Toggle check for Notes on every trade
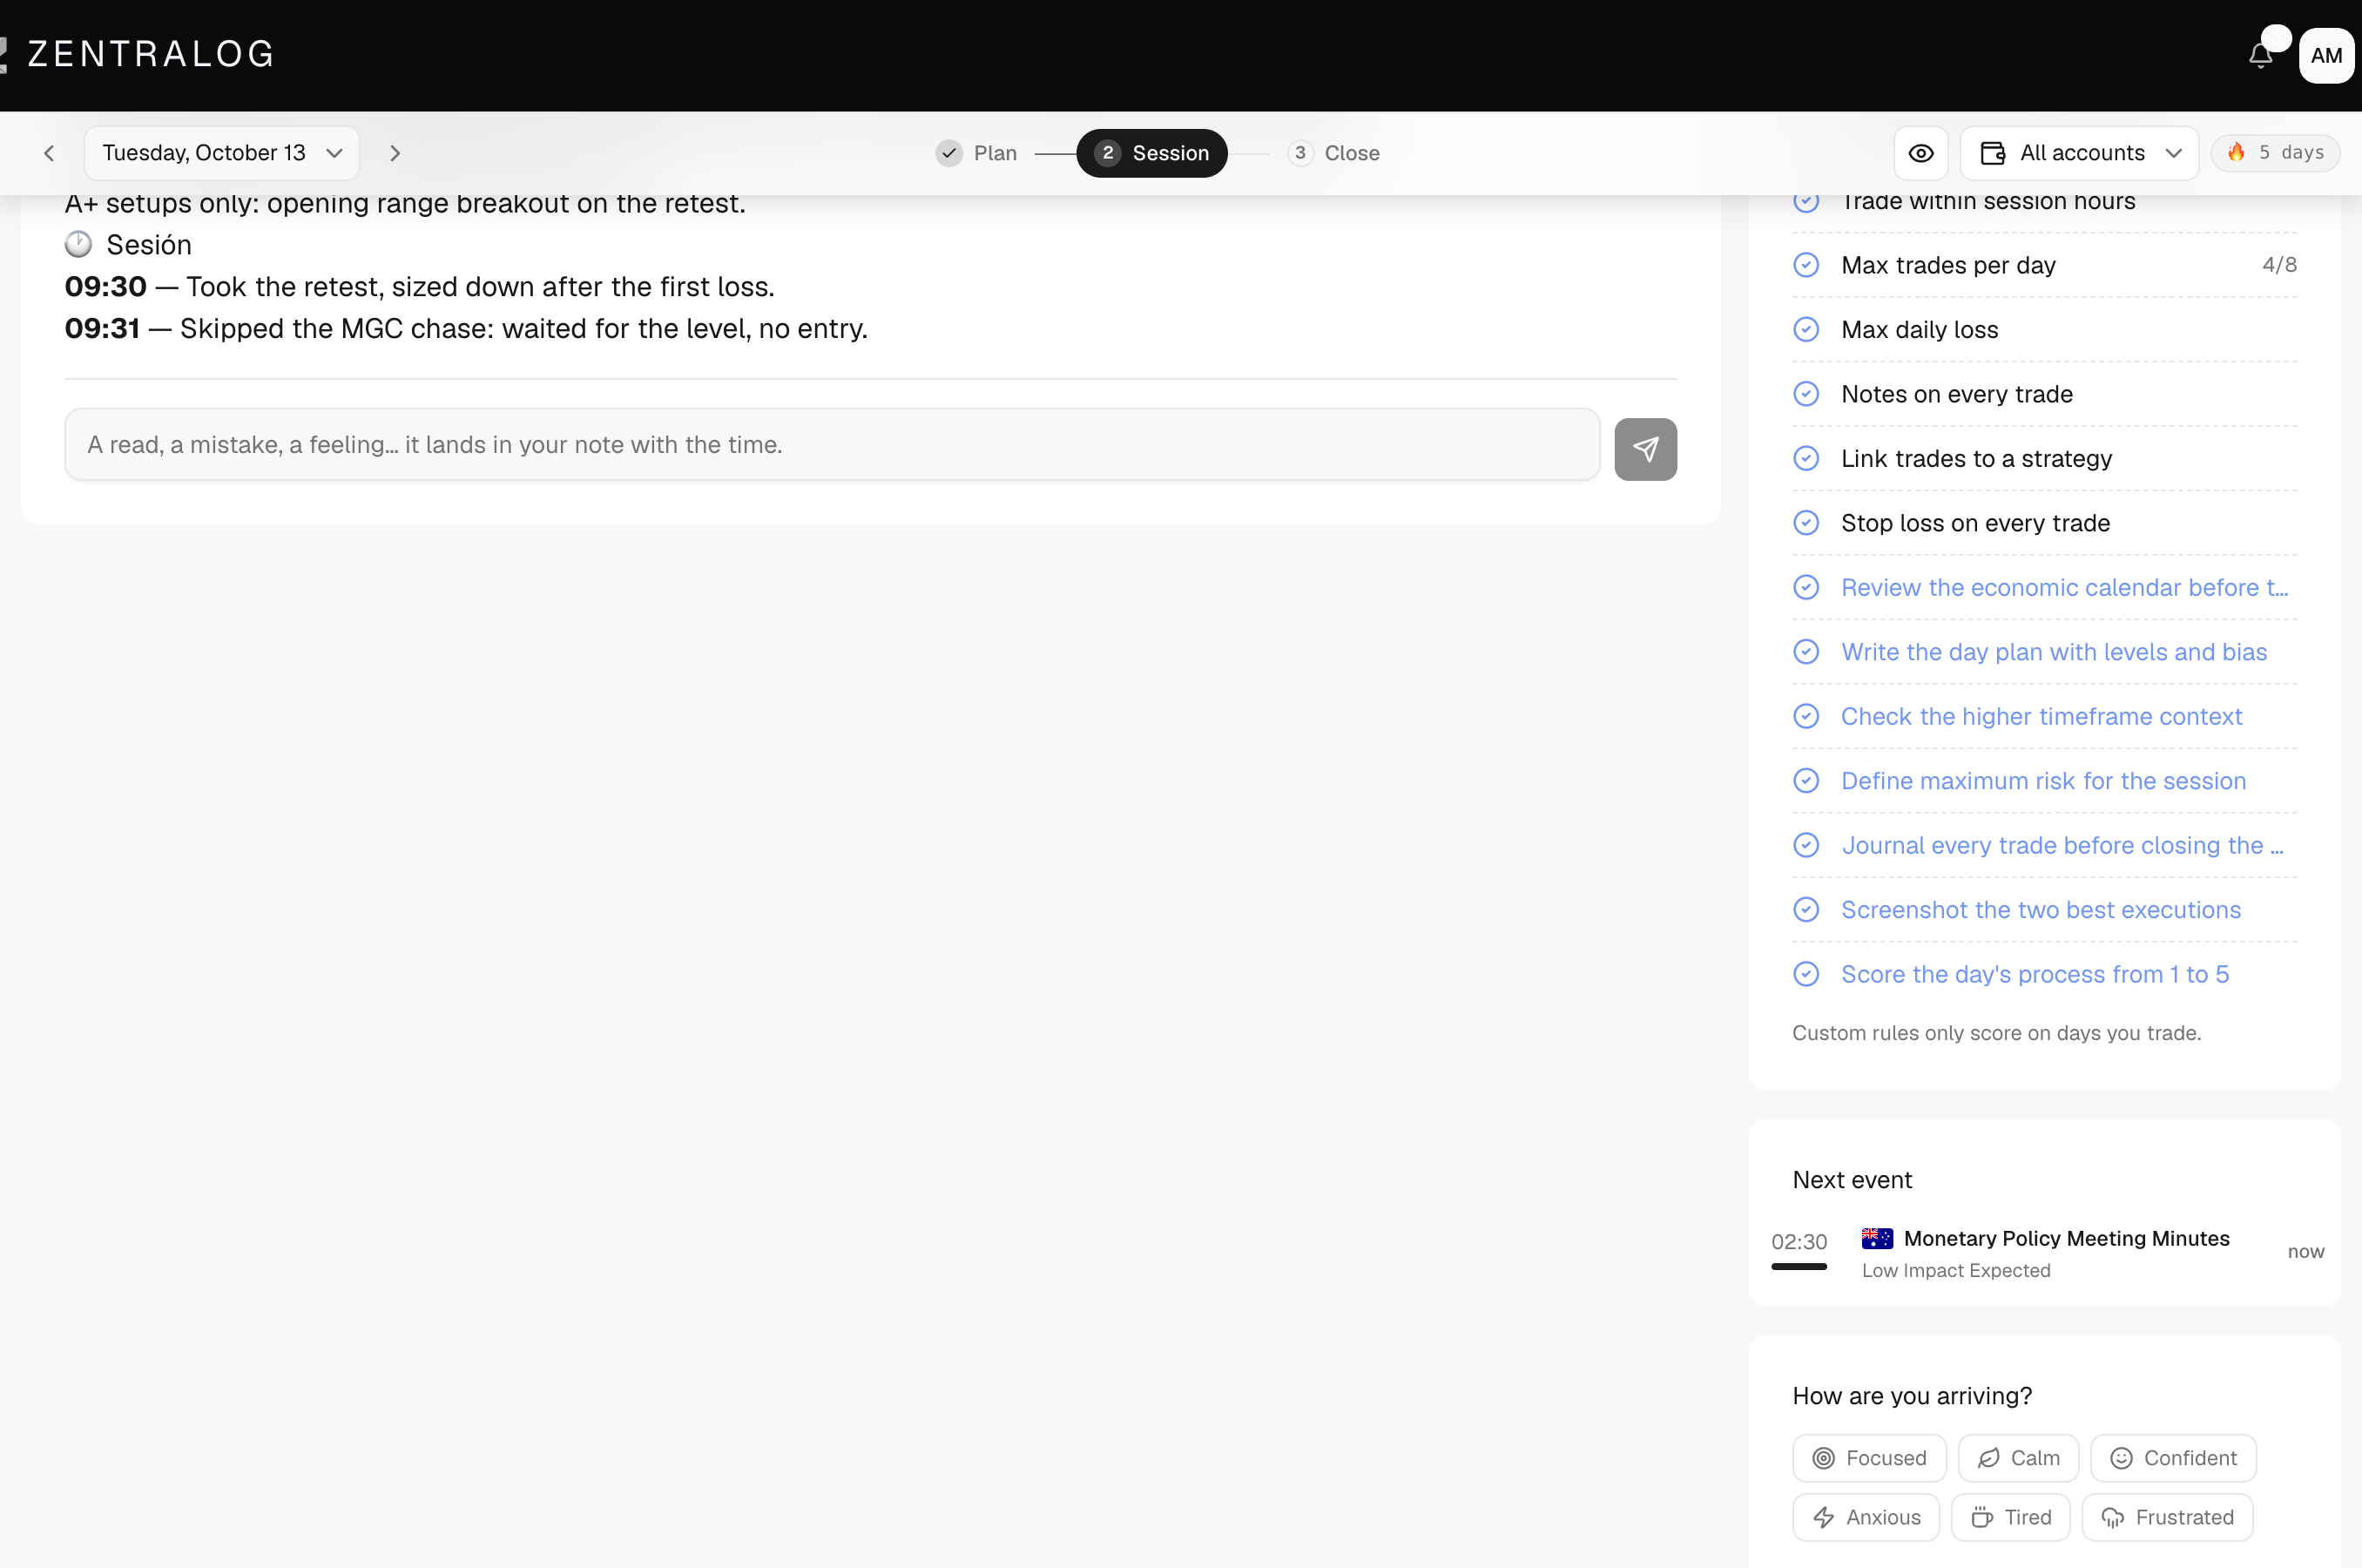Screen dimensions: 2362x1568 tap(1805, 394)
